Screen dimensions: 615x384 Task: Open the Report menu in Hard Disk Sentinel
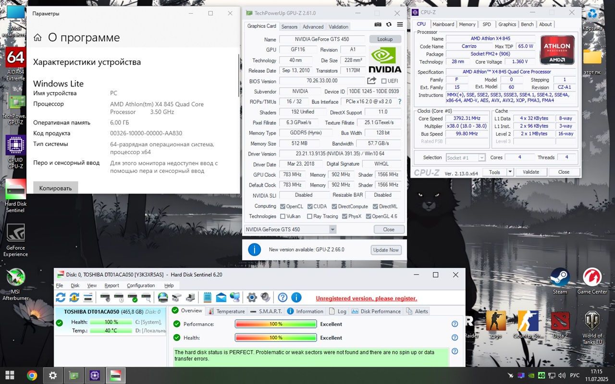pyautogui.click(x=111, y=286)
